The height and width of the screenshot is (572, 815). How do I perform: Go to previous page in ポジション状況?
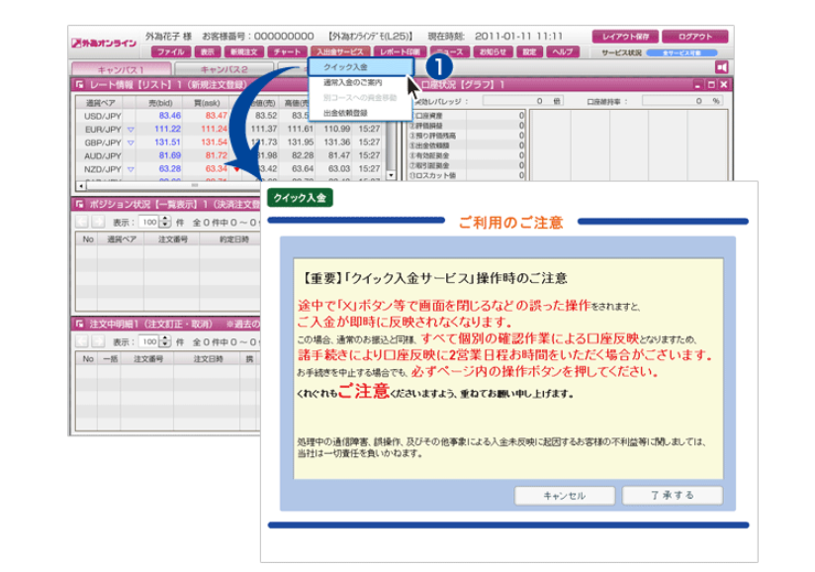coord(83,222)
